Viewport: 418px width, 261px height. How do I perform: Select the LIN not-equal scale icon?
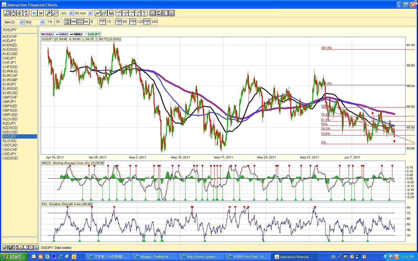[138, 13]
